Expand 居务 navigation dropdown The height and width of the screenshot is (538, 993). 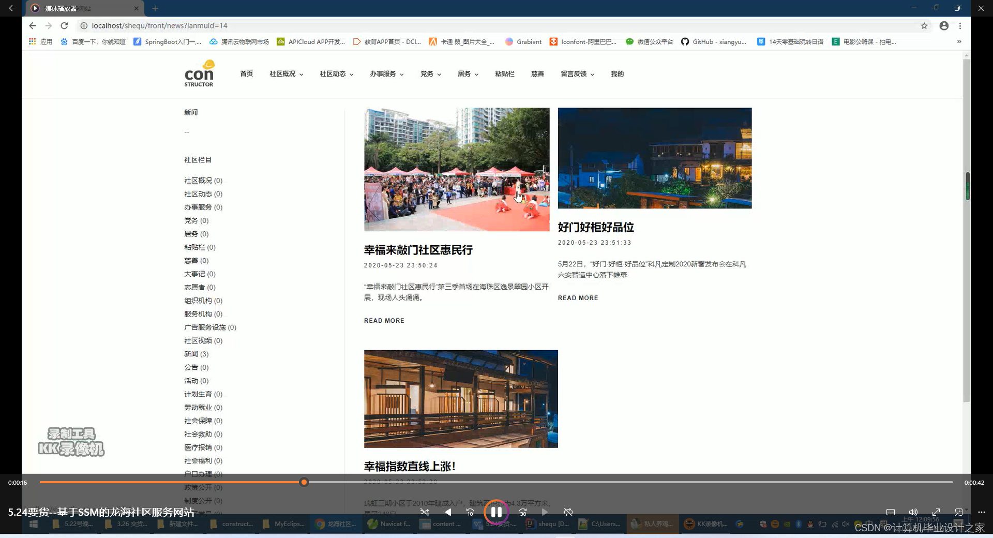pyautogui.click(x=468, y=73)
